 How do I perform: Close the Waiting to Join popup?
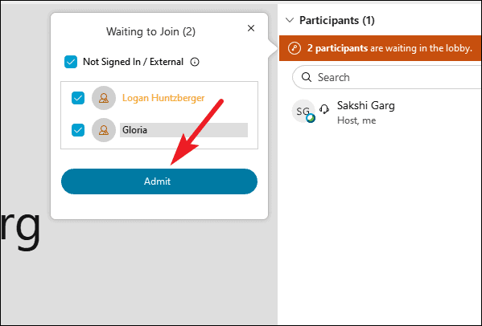pos(251,28)
